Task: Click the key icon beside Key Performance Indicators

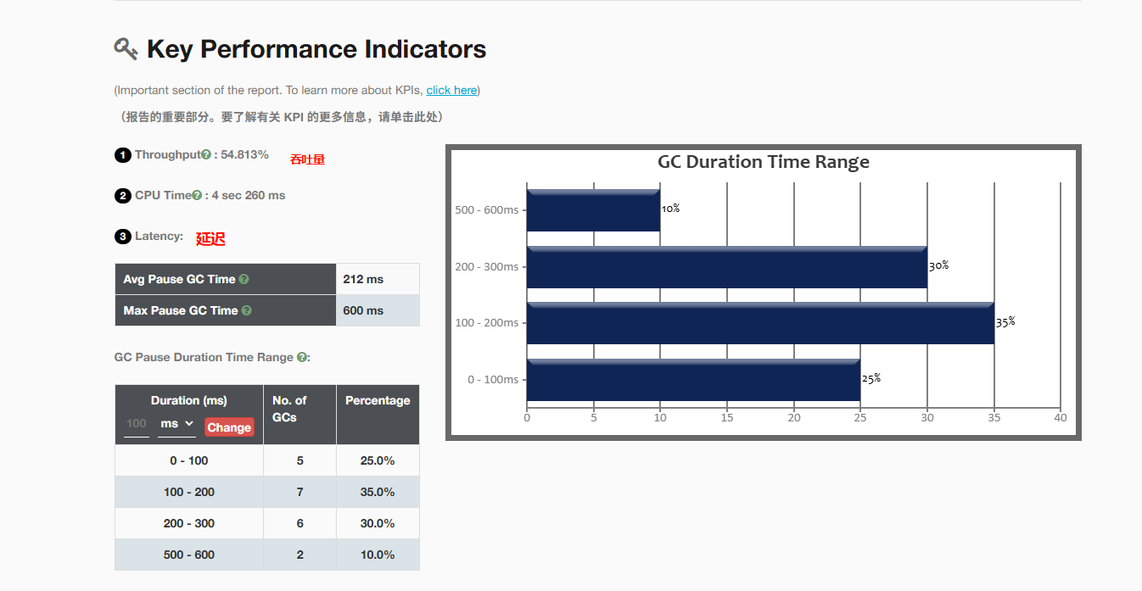Action: (126, 49)
